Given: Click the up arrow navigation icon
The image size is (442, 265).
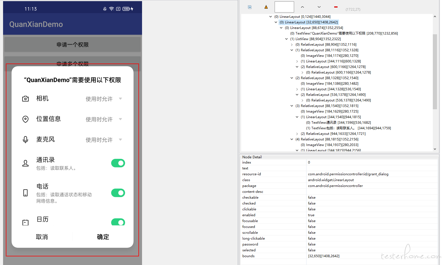Looking at the screenshot, I should (x=302, y=7).
